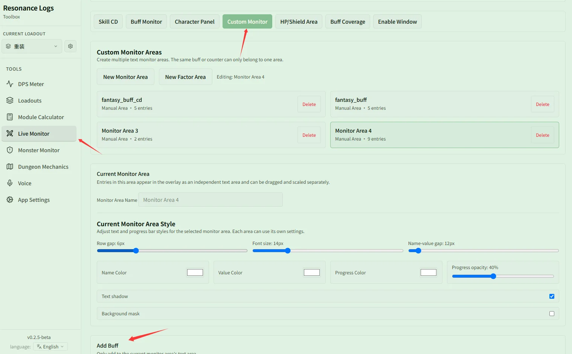
Task: Click the language translate icon
Action: click(39, 346)
